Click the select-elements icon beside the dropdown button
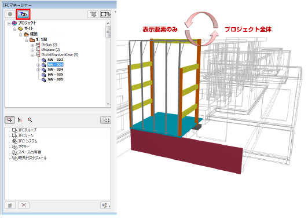This screenshot has height=220, width=308. 93,14
